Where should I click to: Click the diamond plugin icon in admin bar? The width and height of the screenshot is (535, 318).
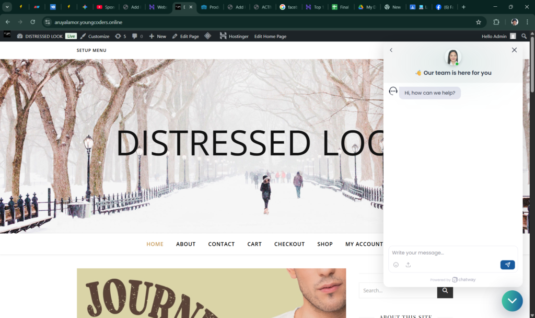pyautogui.click(x=208, y=36)
